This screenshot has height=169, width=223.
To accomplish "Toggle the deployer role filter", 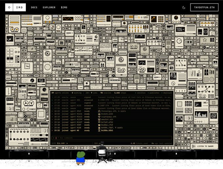I will (167, 93).
